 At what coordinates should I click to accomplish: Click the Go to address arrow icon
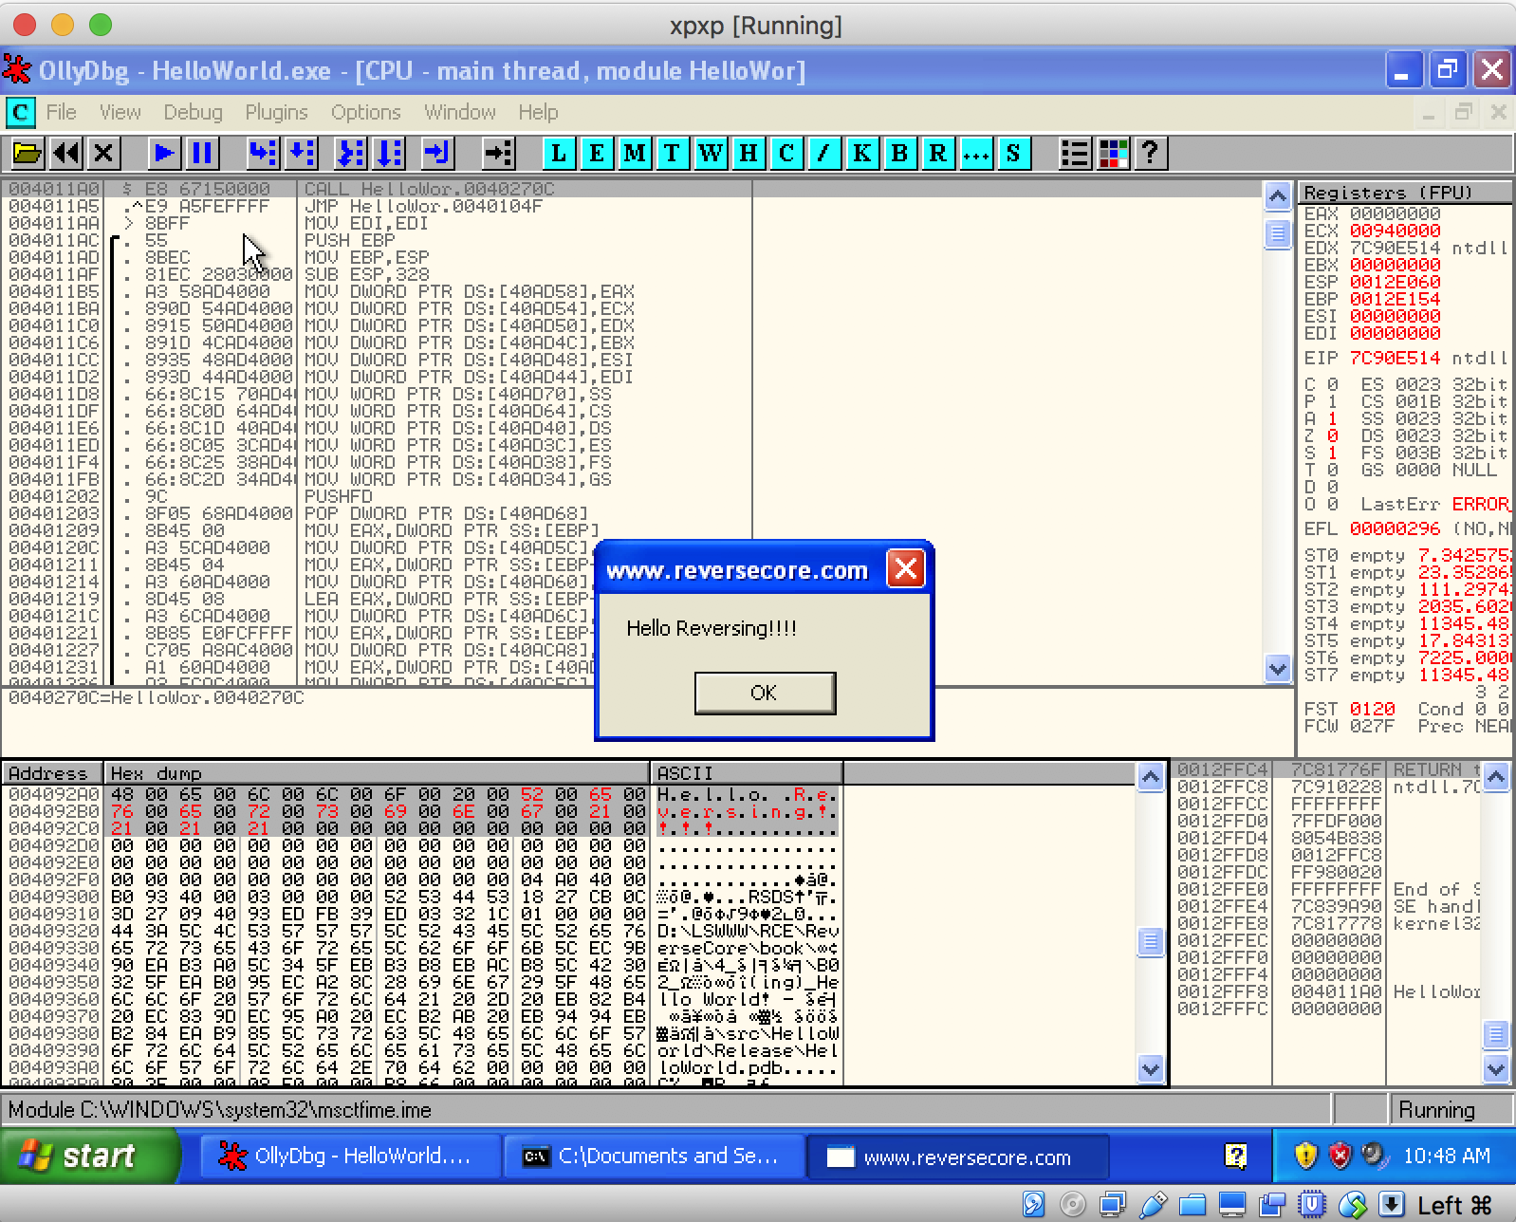498,153
